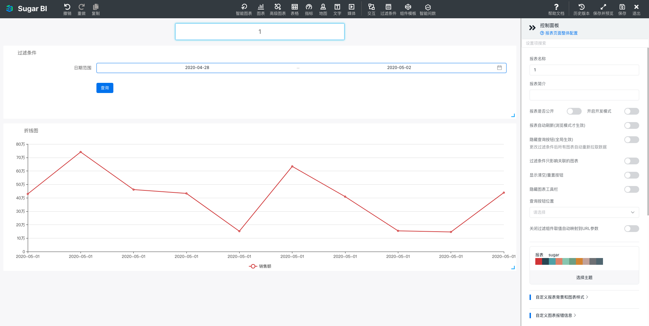649x326 pixels.
Task: Insert a media (媒体) component
Action: 352,9
